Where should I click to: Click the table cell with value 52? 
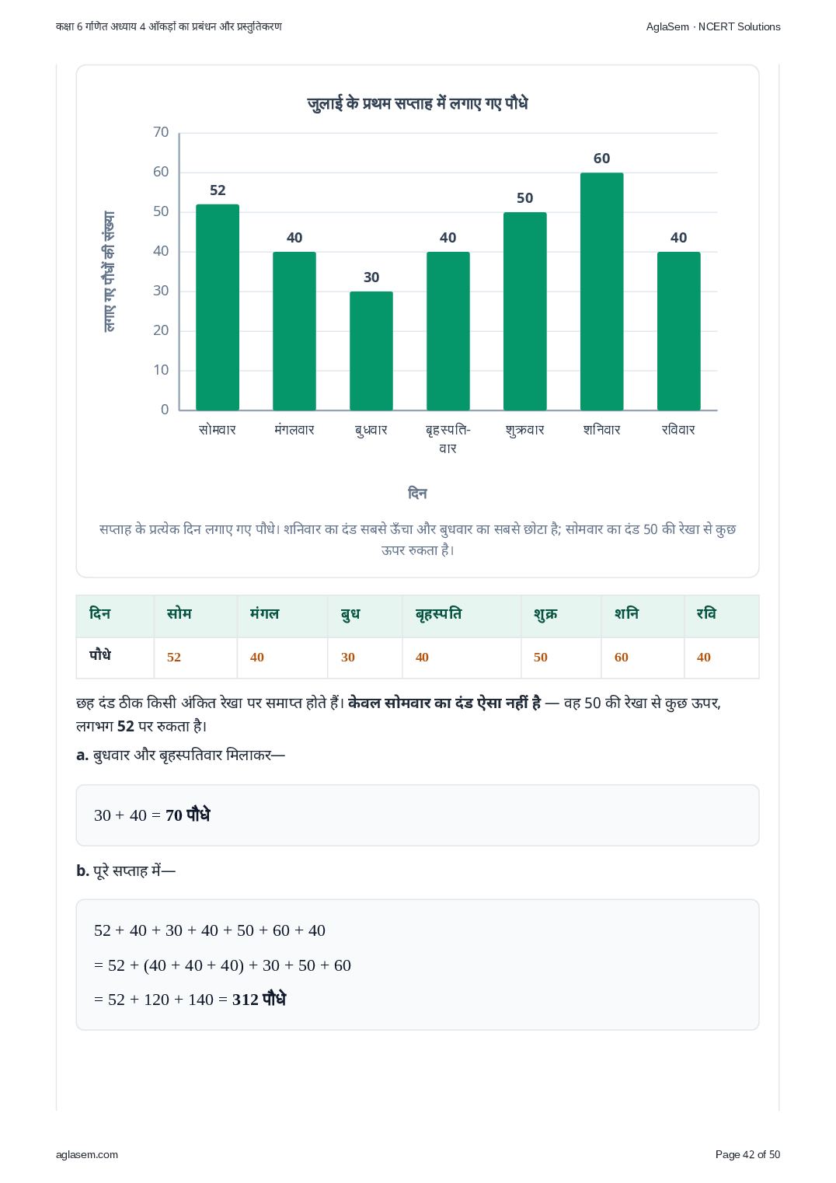tap(196, 658)
